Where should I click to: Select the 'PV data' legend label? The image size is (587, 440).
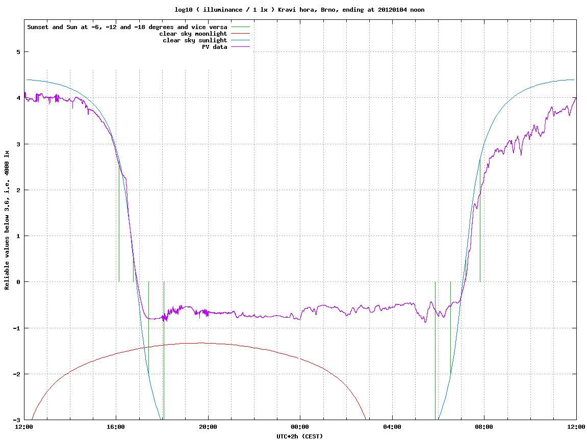(215, 47)
